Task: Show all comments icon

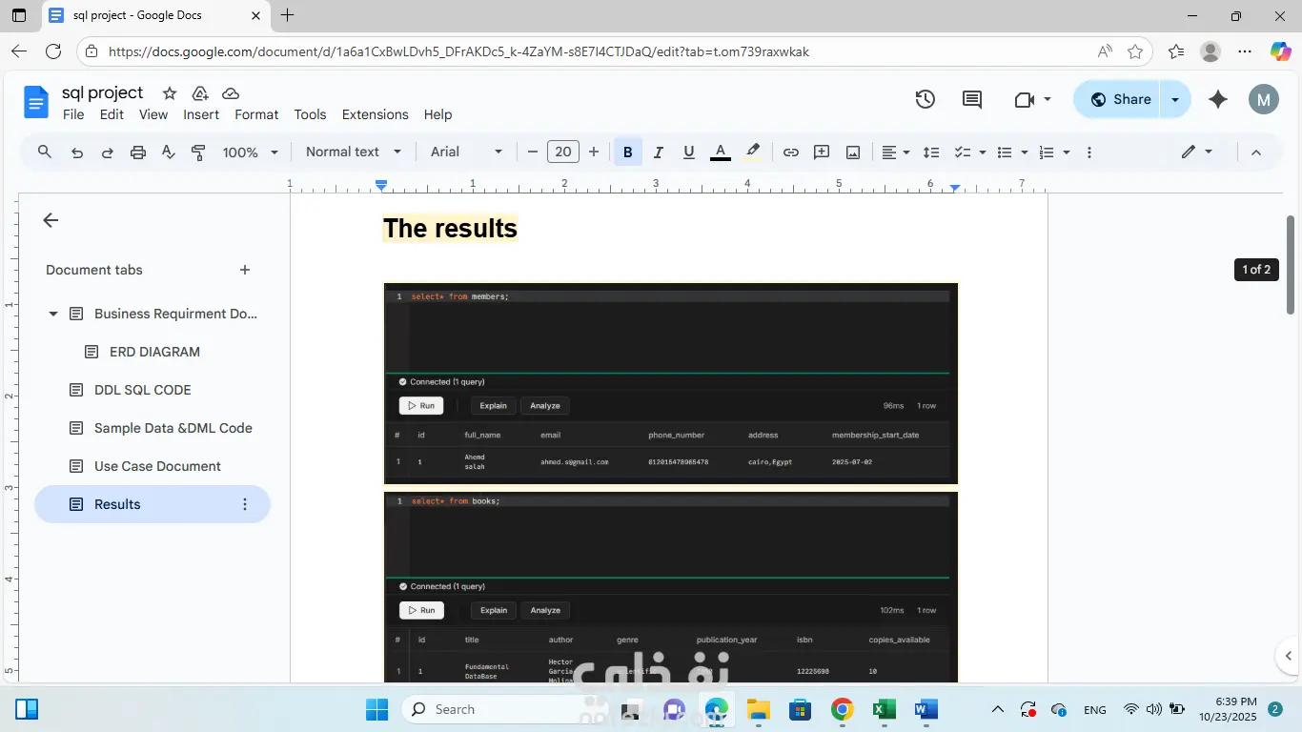Action: [x=972, y=99]
